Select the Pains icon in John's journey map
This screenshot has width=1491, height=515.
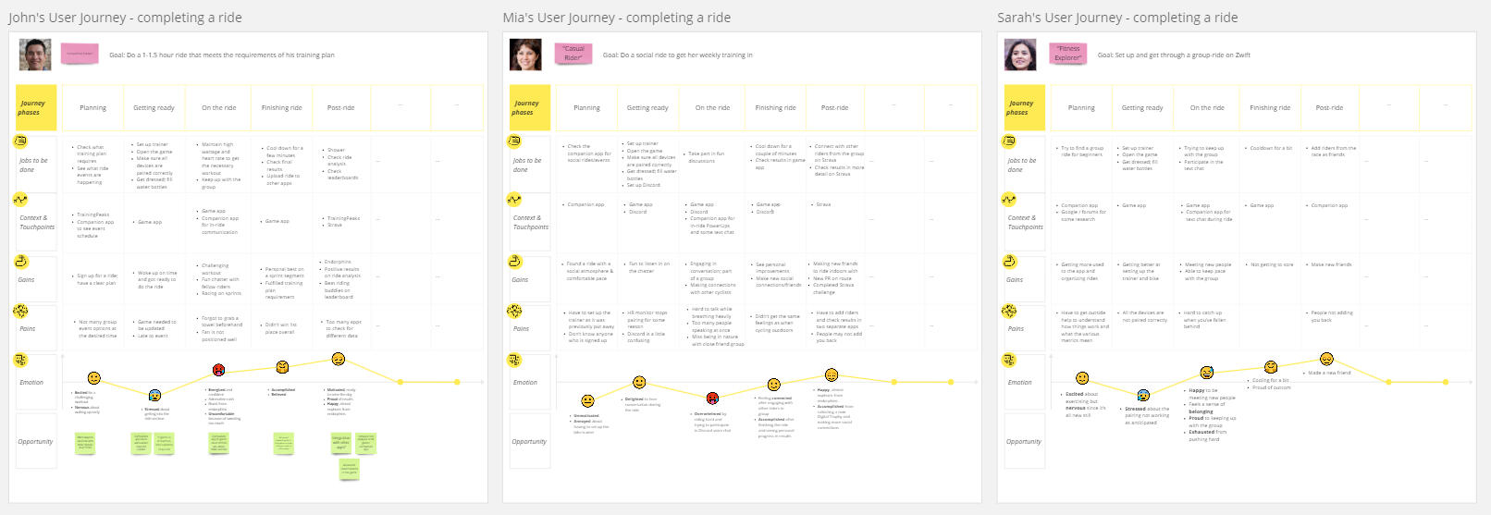pos(20,312)
